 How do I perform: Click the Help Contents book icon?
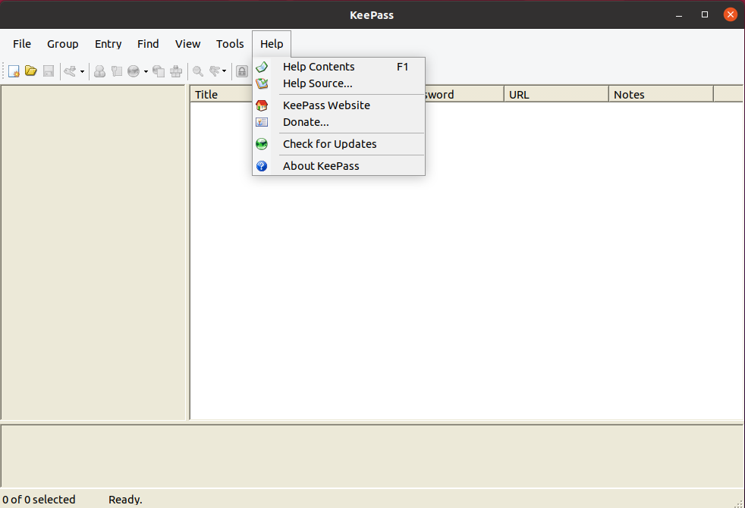tap(262, 67)
